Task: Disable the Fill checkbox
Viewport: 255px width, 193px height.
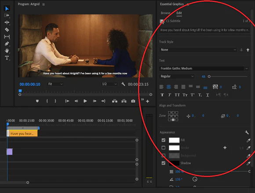Action: pos(164,140)
